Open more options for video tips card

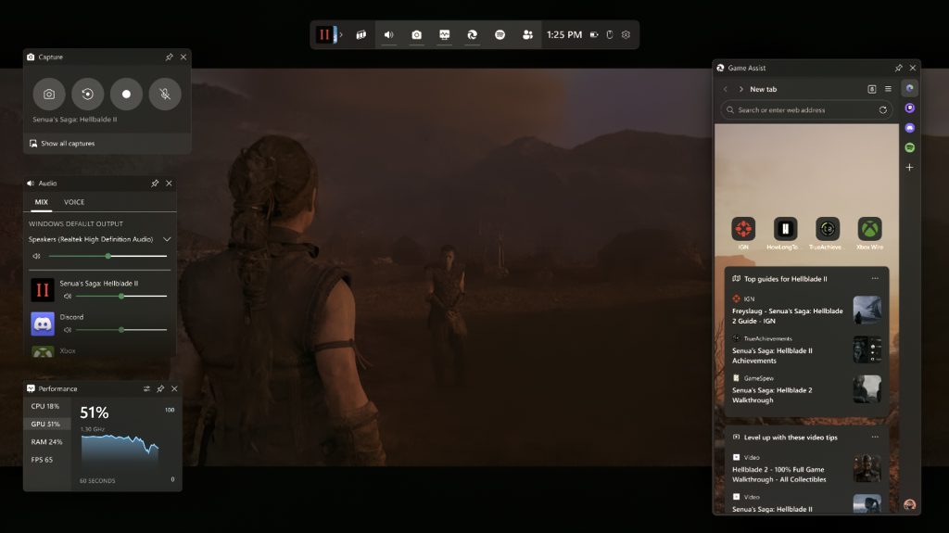coord(875,437)
